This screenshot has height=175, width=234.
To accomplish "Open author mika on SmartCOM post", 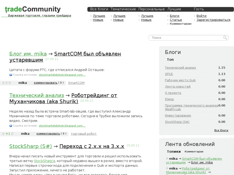I will pos(23,83).
